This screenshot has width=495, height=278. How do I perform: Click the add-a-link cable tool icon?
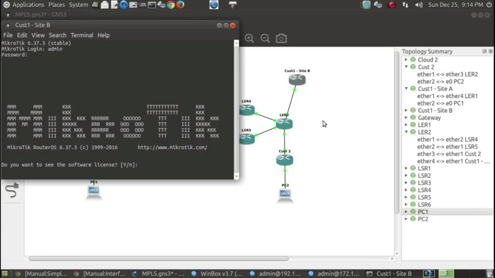point(12,190)
